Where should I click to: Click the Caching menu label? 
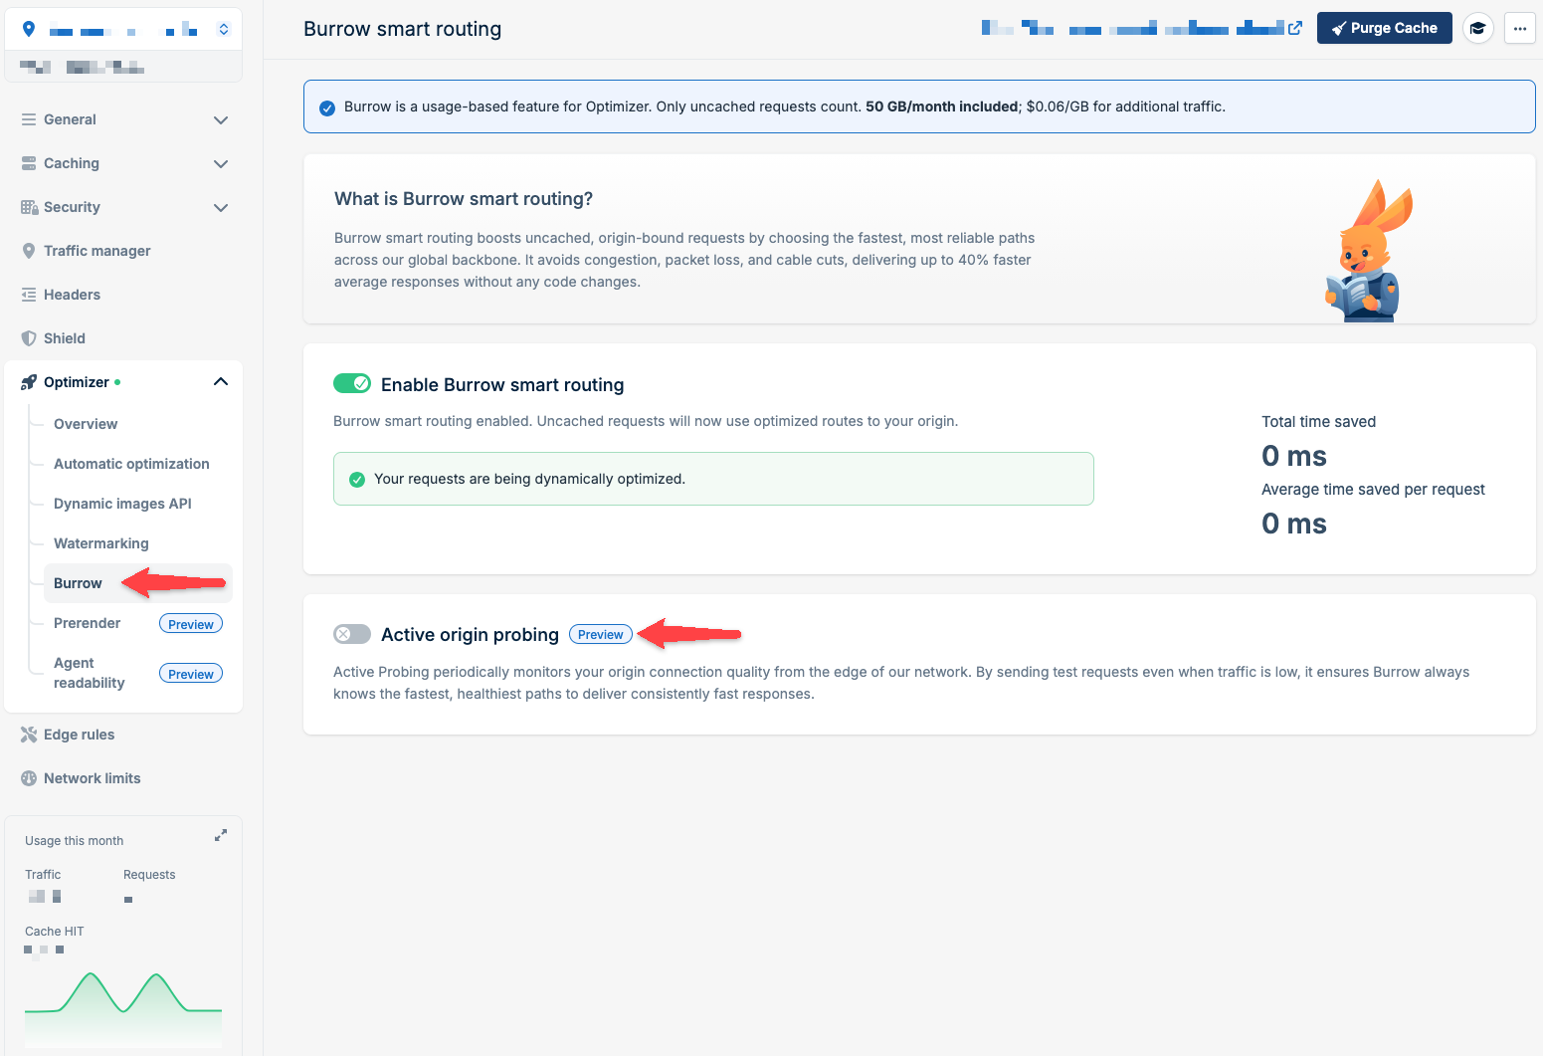(x=72, y=163)
